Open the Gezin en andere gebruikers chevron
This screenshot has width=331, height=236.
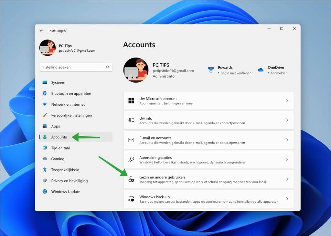pos(287,179)
